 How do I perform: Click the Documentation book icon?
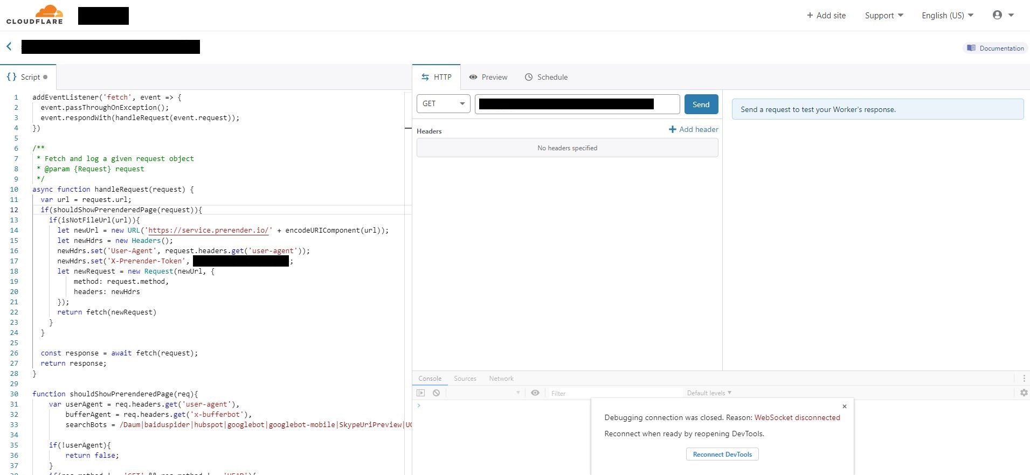click(x=971, y=48)
